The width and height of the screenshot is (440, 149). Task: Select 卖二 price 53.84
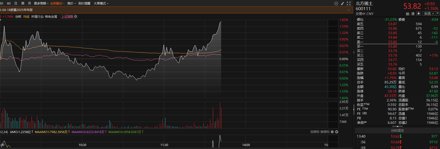click(x=392, y=37)
